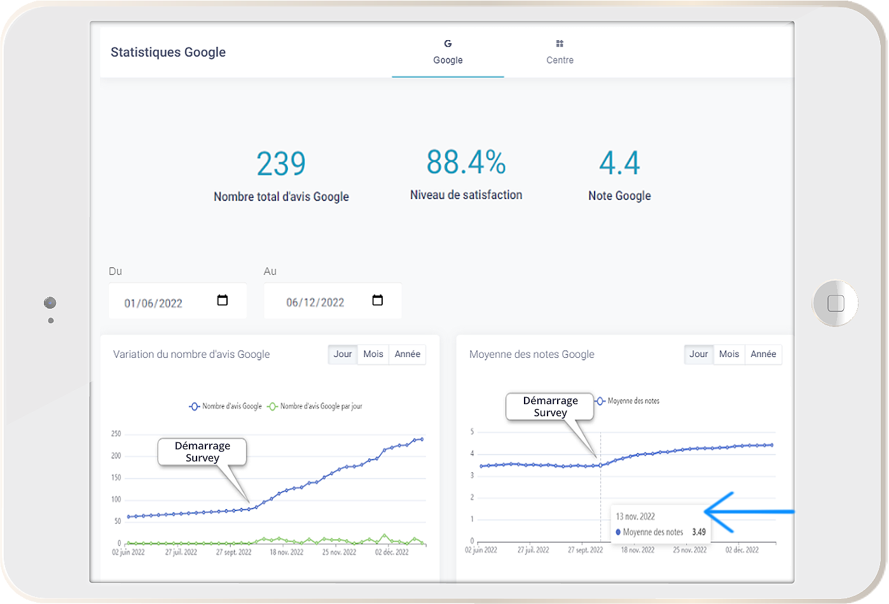889x604 pixels.
Task: Open the Google tab
Action: [x=448, y=52]
